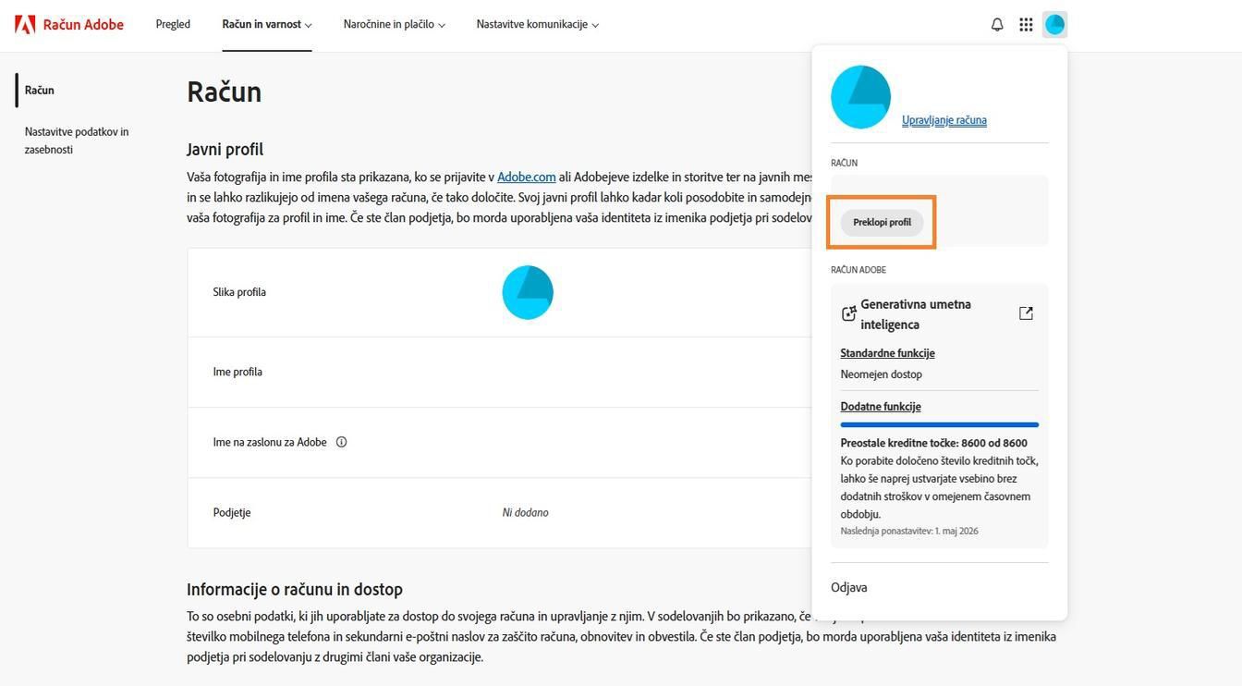Image resolution: width=1242 pixels, height=686 pixels.
Task: Click the Naslednja ponastavitev date text
Action: click(909, 531)
